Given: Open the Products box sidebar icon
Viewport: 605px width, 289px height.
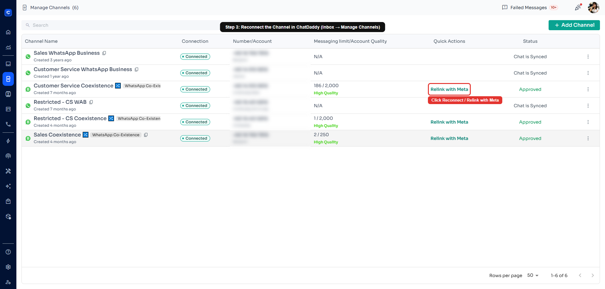Looking at the screenshot, I should tap(8, 217).
